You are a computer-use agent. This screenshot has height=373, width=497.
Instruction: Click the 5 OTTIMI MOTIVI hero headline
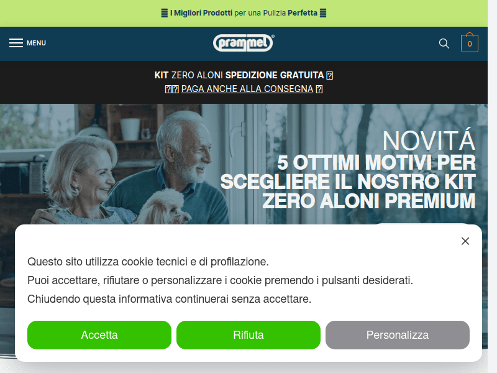[348, 182]
